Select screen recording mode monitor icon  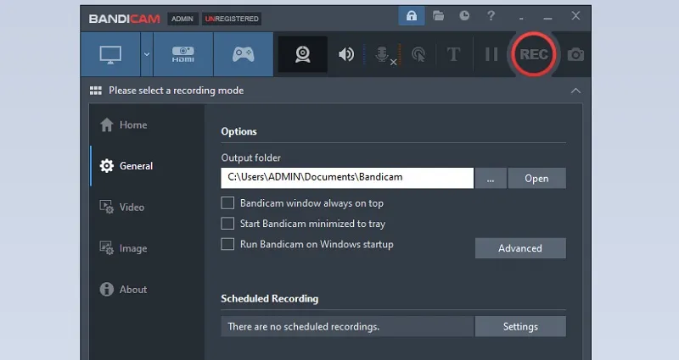[x=111, y=54]
